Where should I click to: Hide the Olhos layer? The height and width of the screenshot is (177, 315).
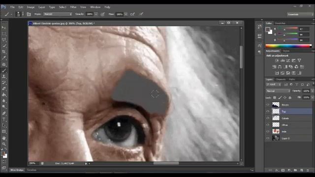[268, 125]
